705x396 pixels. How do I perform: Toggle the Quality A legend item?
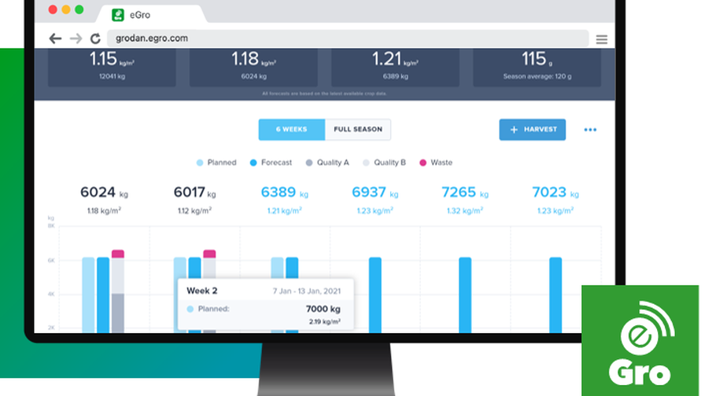point(327,163)
